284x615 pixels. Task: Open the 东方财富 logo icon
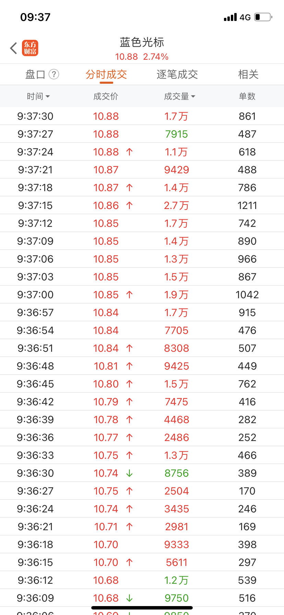point(30,48)
